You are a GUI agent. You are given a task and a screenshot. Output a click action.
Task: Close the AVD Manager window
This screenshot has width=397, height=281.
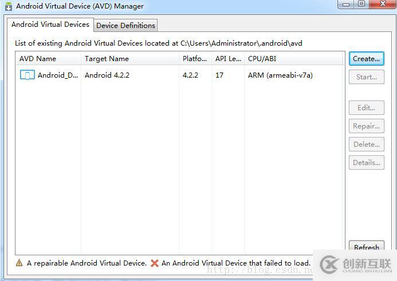click(383, 4)
